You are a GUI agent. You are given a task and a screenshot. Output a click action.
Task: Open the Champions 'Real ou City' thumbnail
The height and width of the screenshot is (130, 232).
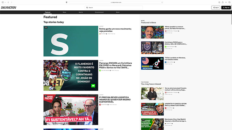[x=153, y=124]
